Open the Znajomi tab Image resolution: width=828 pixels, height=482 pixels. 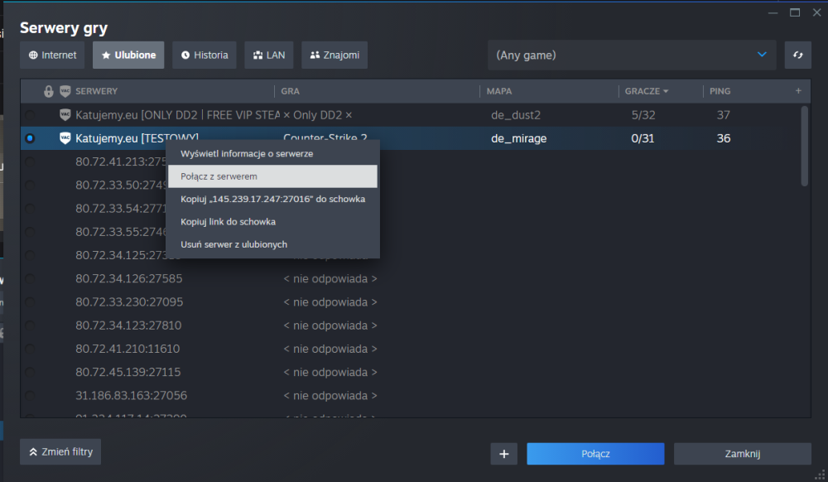(x=335, y=55)
